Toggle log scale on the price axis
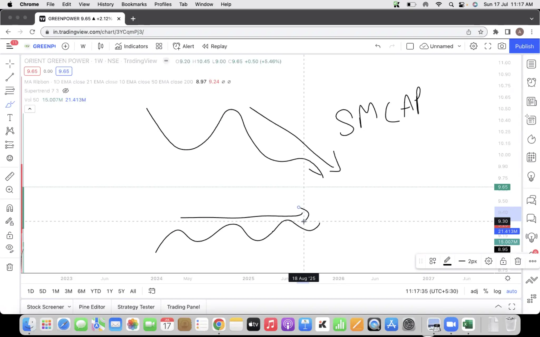The width and height of the screenshot is (540, 337). (497, 291)
